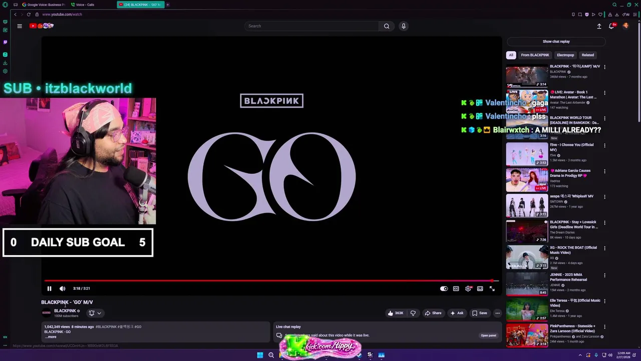Open aespa Whiplash MV thumbnail
The height and width of the screenshot is (361, 641).
click(x=527, y=205)
